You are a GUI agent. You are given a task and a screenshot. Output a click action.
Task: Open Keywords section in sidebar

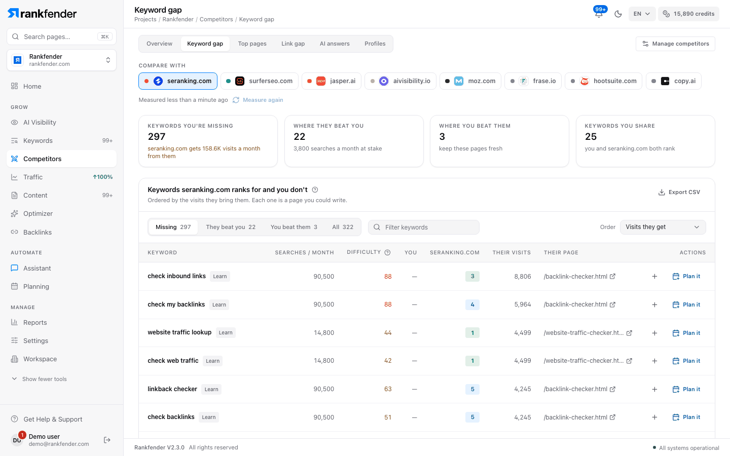click(61, 140)
